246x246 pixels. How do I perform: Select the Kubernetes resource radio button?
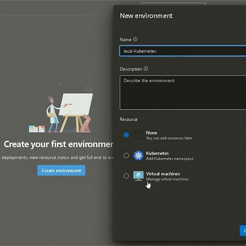coord(126,155)
